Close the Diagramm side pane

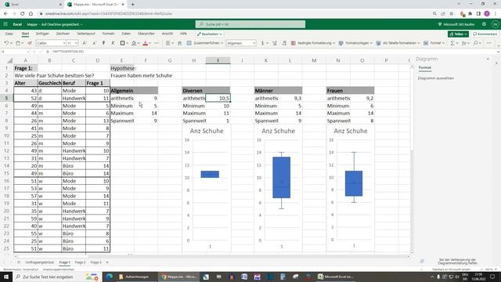[x=488, y=60]
